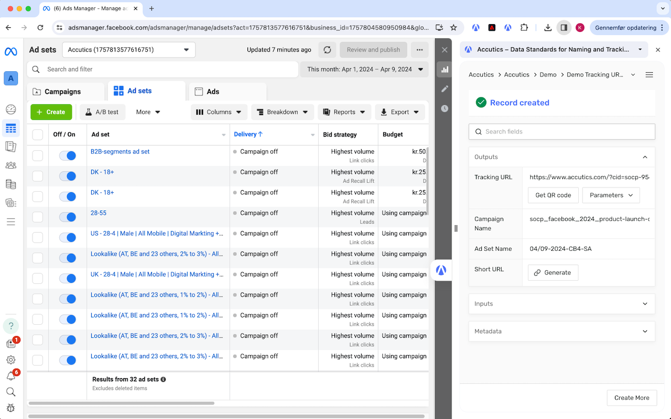This screenshot has height=419, width=671.
Task: Open Notifications bell with badge 6
Action: pyautogui.click(x=11, y=376)
